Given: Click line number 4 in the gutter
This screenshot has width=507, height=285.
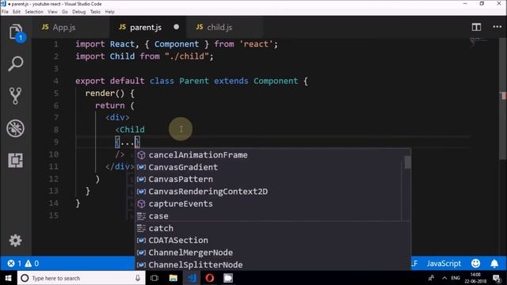Looking at the screenshot, I should click(x=56, y=81).
